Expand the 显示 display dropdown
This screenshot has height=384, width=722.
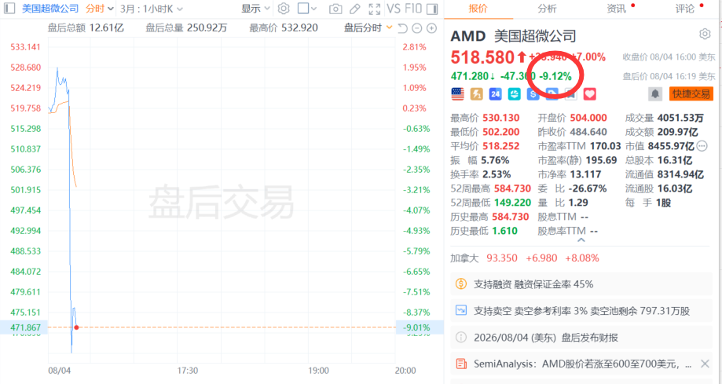coord(255,9)
